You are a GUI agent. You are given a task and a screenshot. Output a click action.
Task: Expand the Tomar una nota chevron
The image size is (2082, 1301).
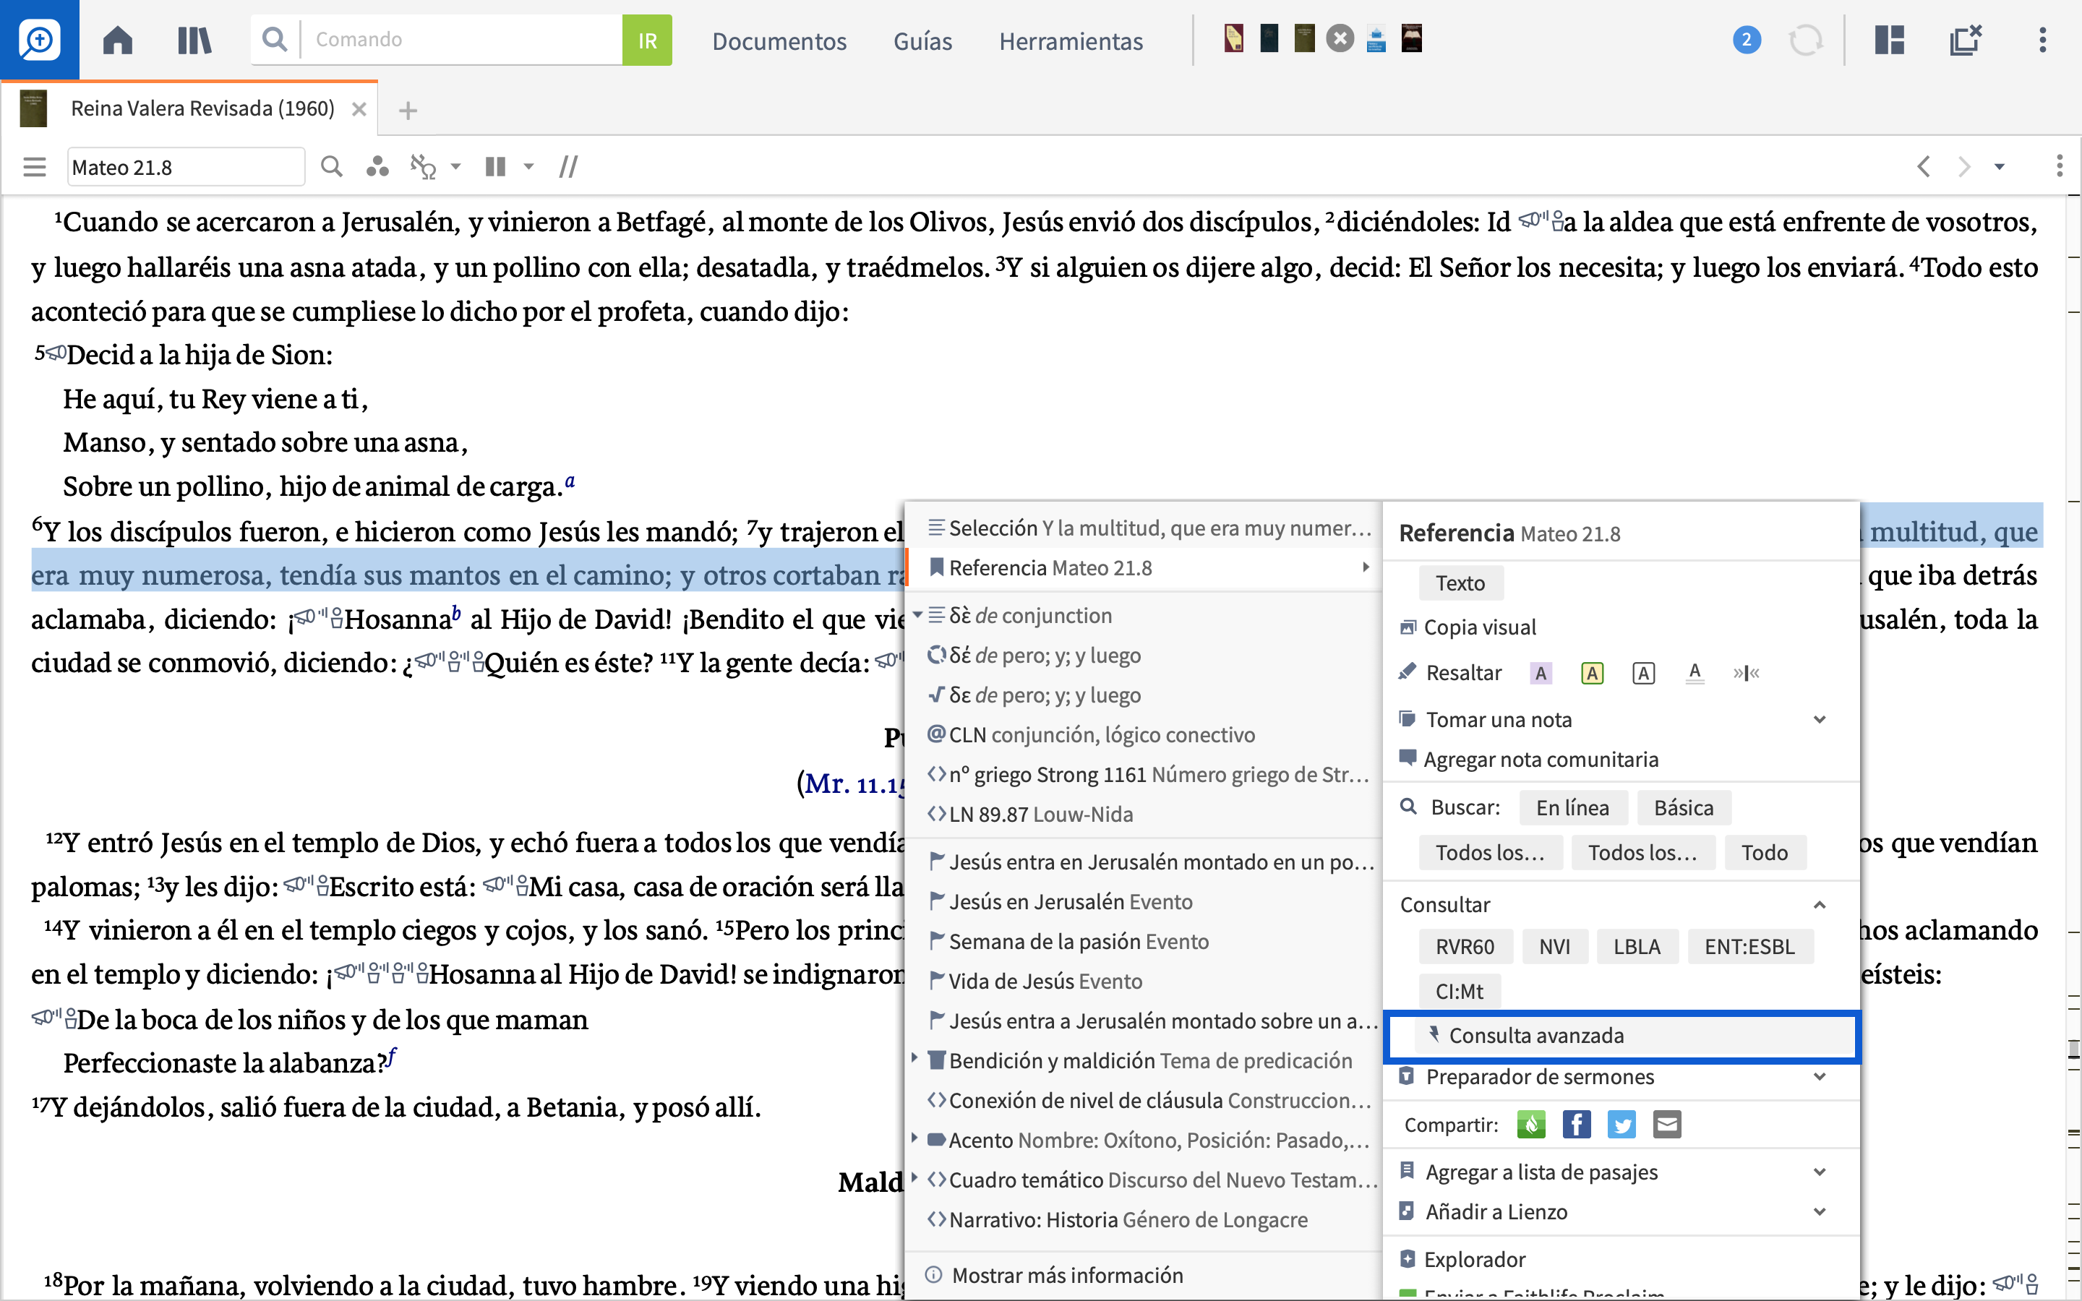pyautogui.click(x=1819, y=719)
